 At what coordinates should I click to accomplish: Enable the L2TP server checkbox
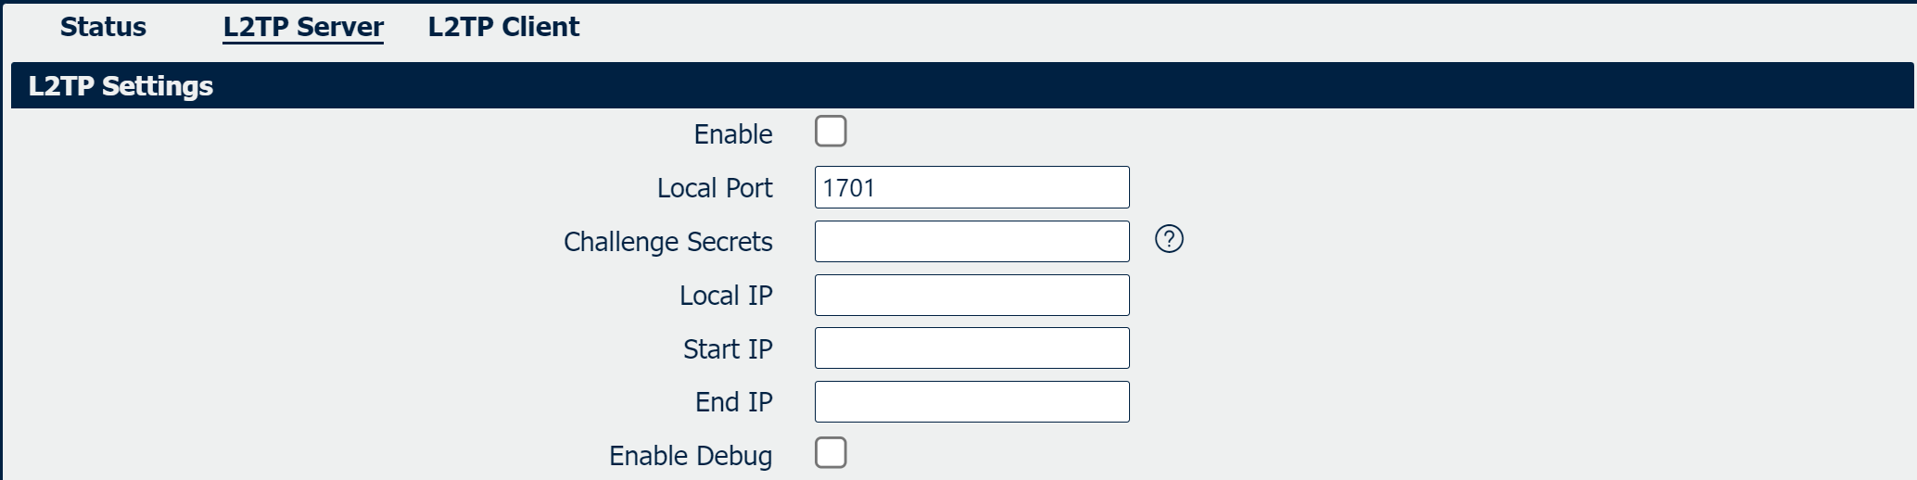click(831, 132)
